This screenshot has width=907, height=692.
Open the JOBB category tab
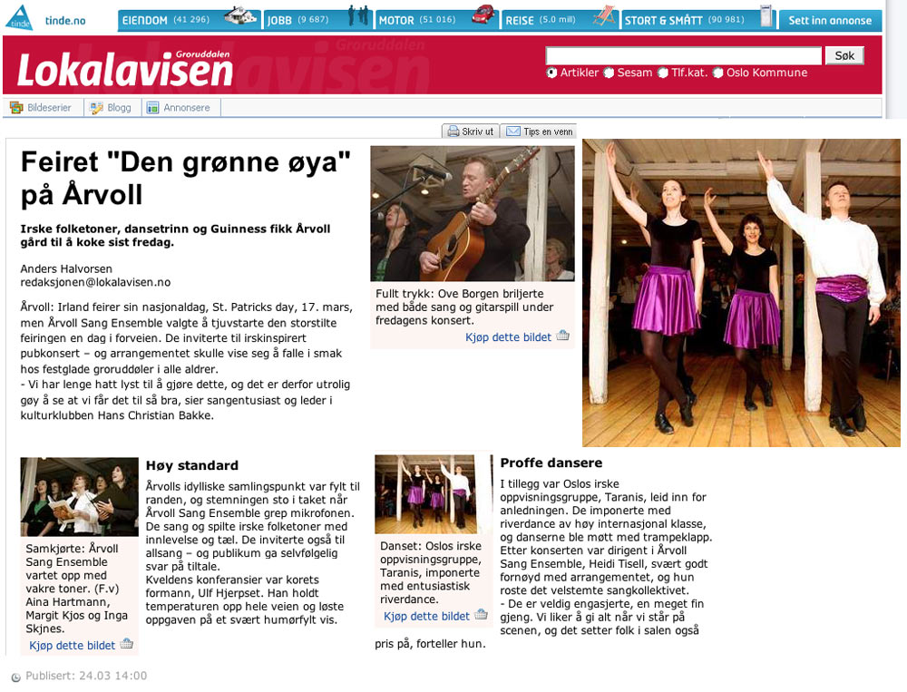318,20
